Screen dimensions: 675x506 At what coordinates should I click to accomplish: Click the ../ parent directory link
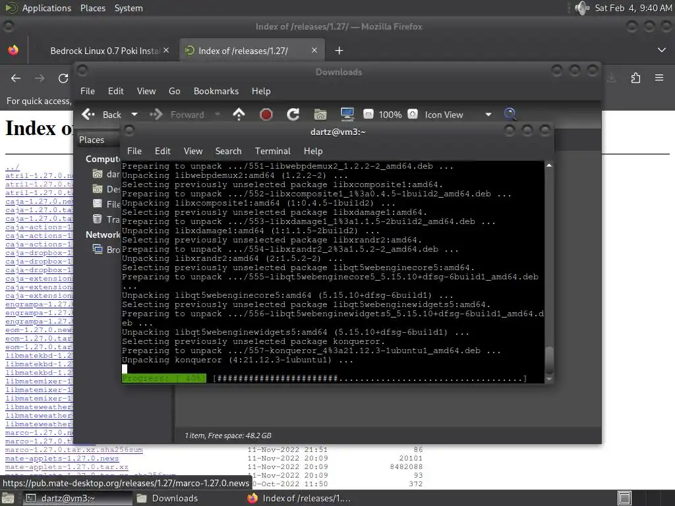(x=12, y=167)
